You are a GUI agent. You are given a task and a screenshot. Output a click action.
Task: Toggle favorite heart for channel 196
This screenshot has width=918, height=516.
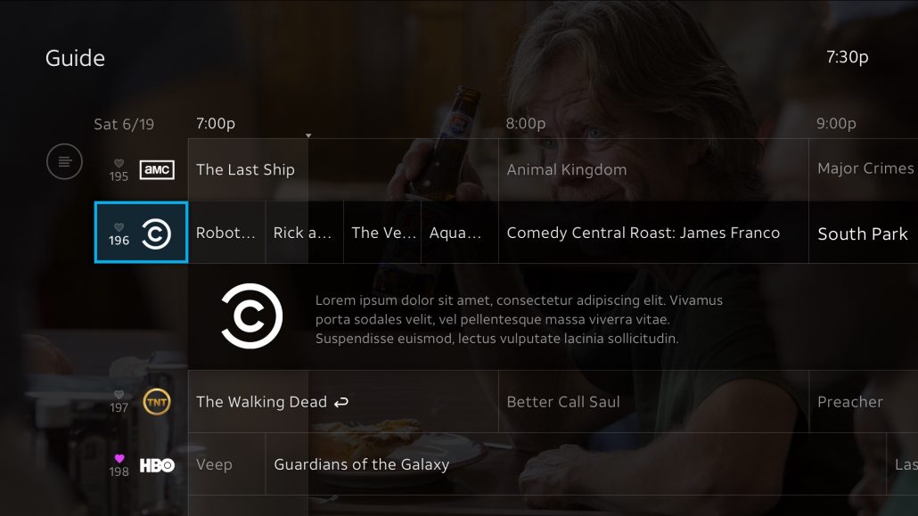(119, 226)
